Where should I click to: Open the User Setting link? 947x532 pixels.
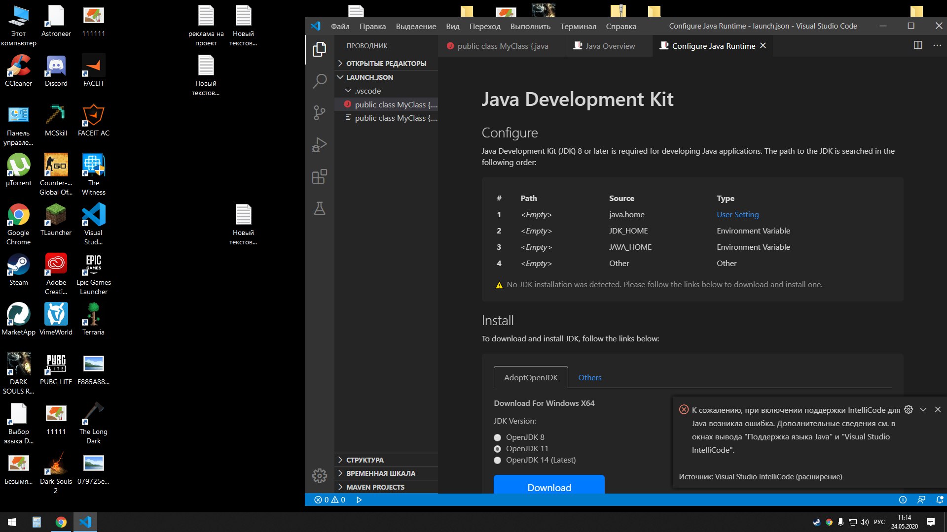[737, 214]
